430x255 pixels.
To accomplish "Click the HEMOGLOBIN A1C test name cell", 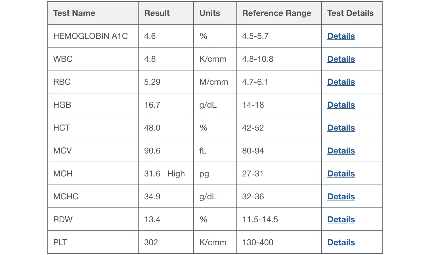I will (93, 36).
